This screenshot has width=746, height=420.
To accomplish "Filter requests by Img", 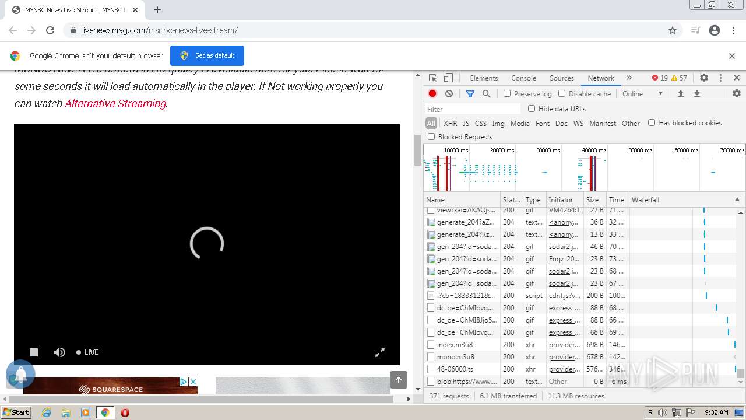I will pyautogui.click(x=498, y=123).
